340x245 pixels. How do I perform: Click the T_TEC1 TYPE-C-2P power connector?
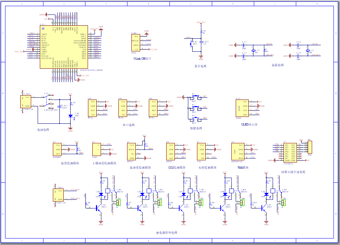point(26,102)
